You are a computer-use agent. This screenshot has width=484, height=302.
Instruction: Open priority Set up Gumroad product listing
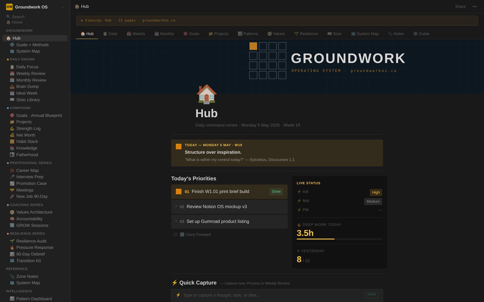(229, 221)
